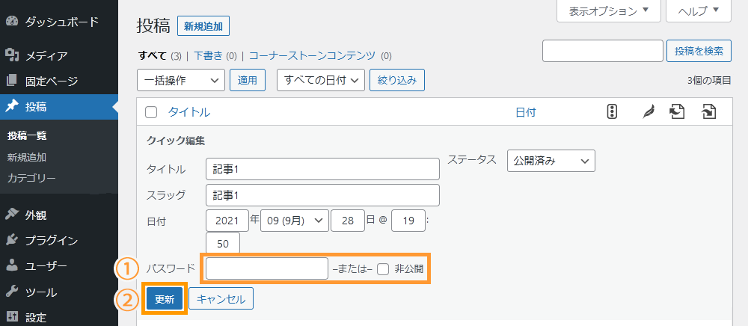Click the 絞り込み filter button
The height and width of the screenshot is (326, 748).
click(397, 80)
